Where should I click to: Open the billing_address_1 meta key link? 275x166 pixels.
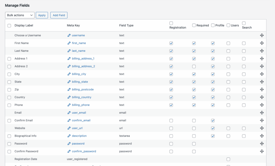(83, 58)
